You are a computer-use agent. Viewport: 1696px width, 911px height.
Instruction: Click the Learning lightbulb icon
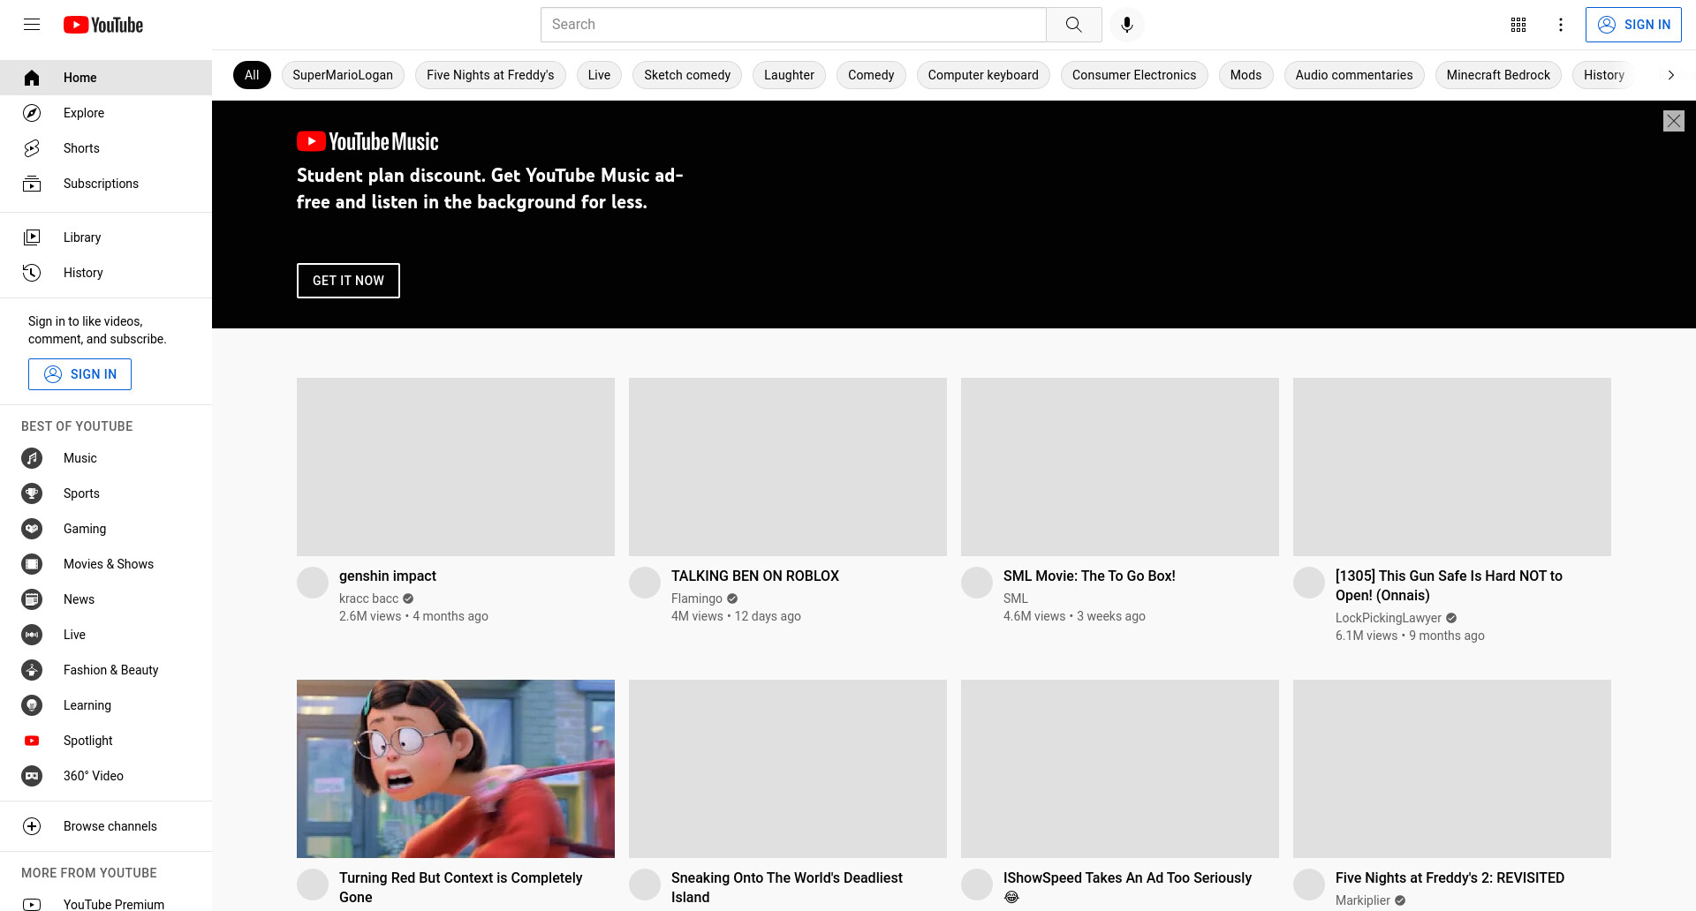click(x=32, y=705)
